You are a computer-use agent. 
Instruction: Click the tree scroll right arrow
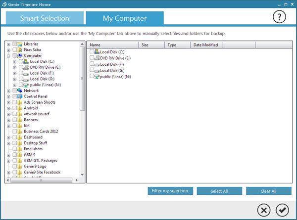pos(77,180)
